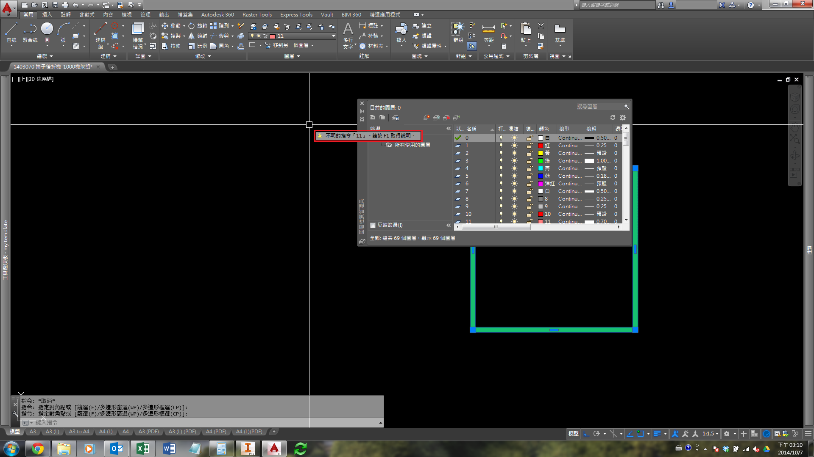Click the 修剪 (Trim) tool
Screen dimensions: 814x457
click(x=220, y=36)
